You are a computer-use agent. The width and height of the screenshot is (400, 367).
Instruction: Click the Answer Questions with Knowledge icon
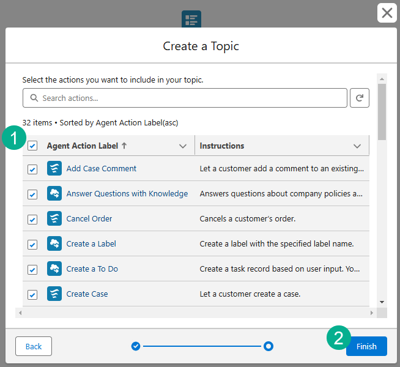54,193
